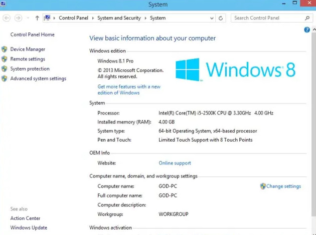Expand the chevron before Control Panel
Viewport: 316px width, 235px height.
coord(54,18)
